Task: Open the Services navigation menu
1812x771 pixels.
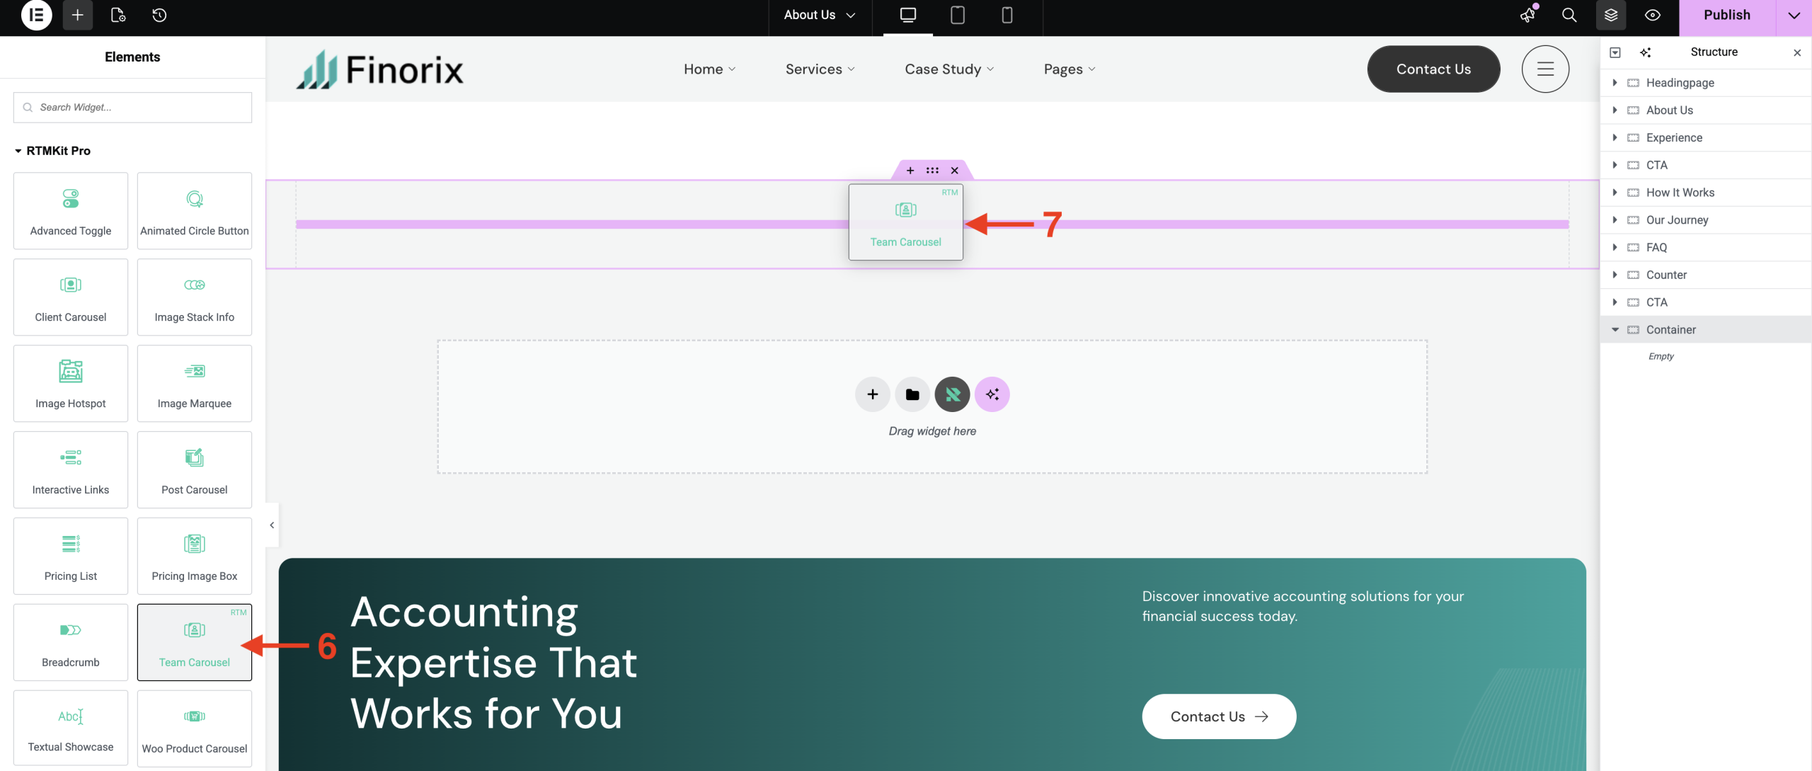Action: click(x=820, y=69)
